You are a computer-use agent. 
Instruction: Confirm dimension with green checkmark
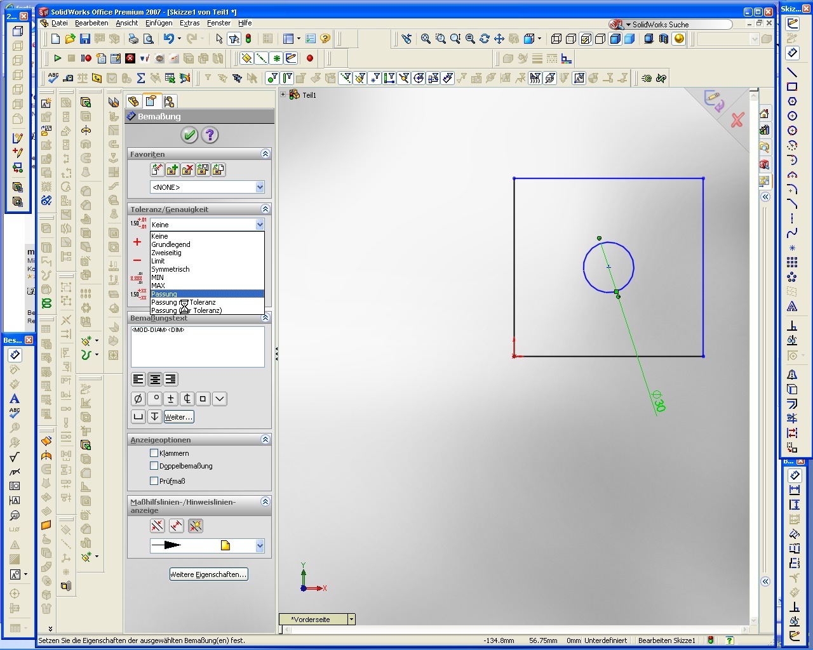point(189,135)
